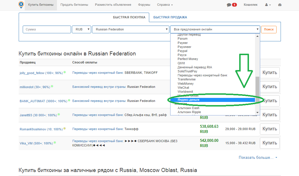Click the dashboard gauge icon
This screenshot has height=176, width=299.
tap(280, 5)
